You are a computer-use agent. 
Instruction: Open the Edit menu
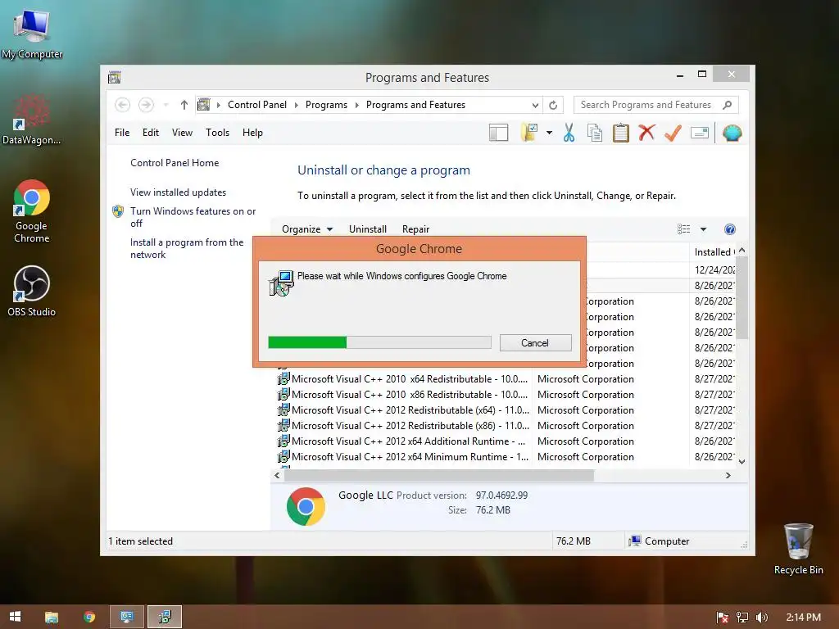[x=151, y=133]
